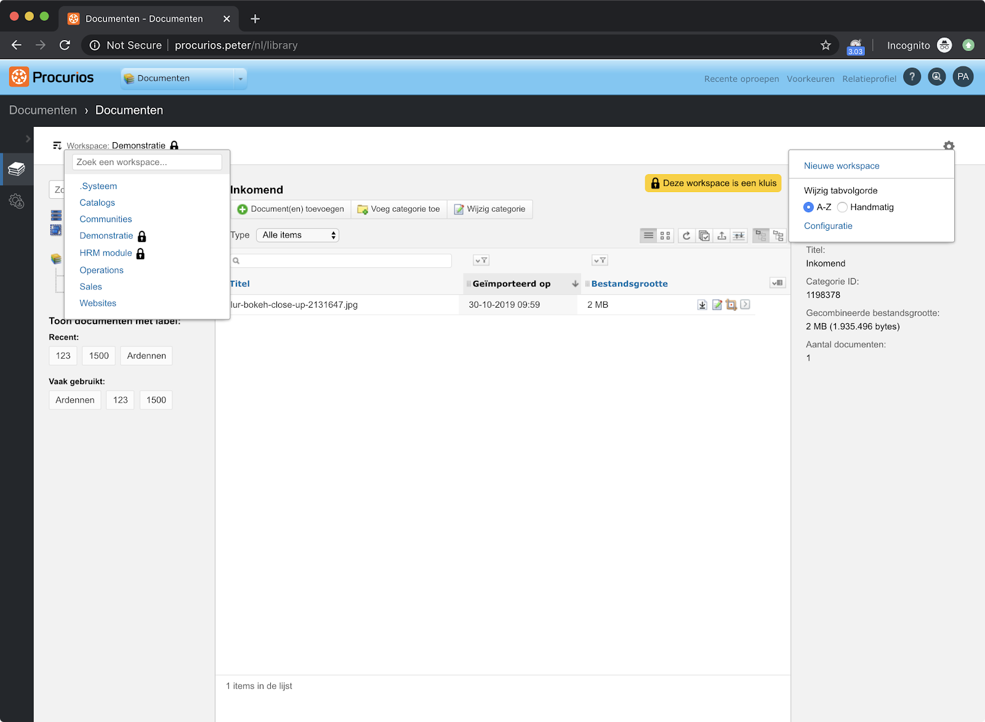
Task: Open the settings-download sidebar icon
Action: [17, 201]
